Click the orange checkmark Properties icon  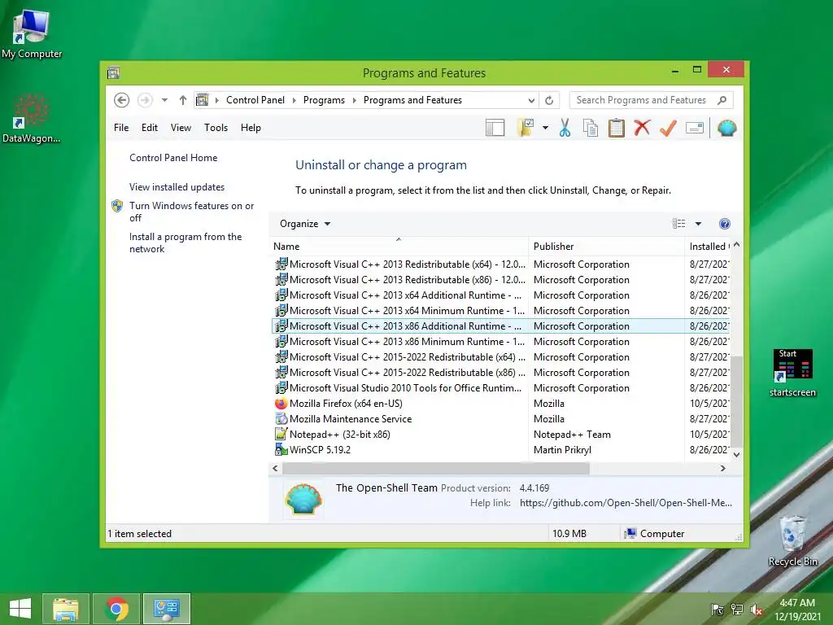pos(668,128)
